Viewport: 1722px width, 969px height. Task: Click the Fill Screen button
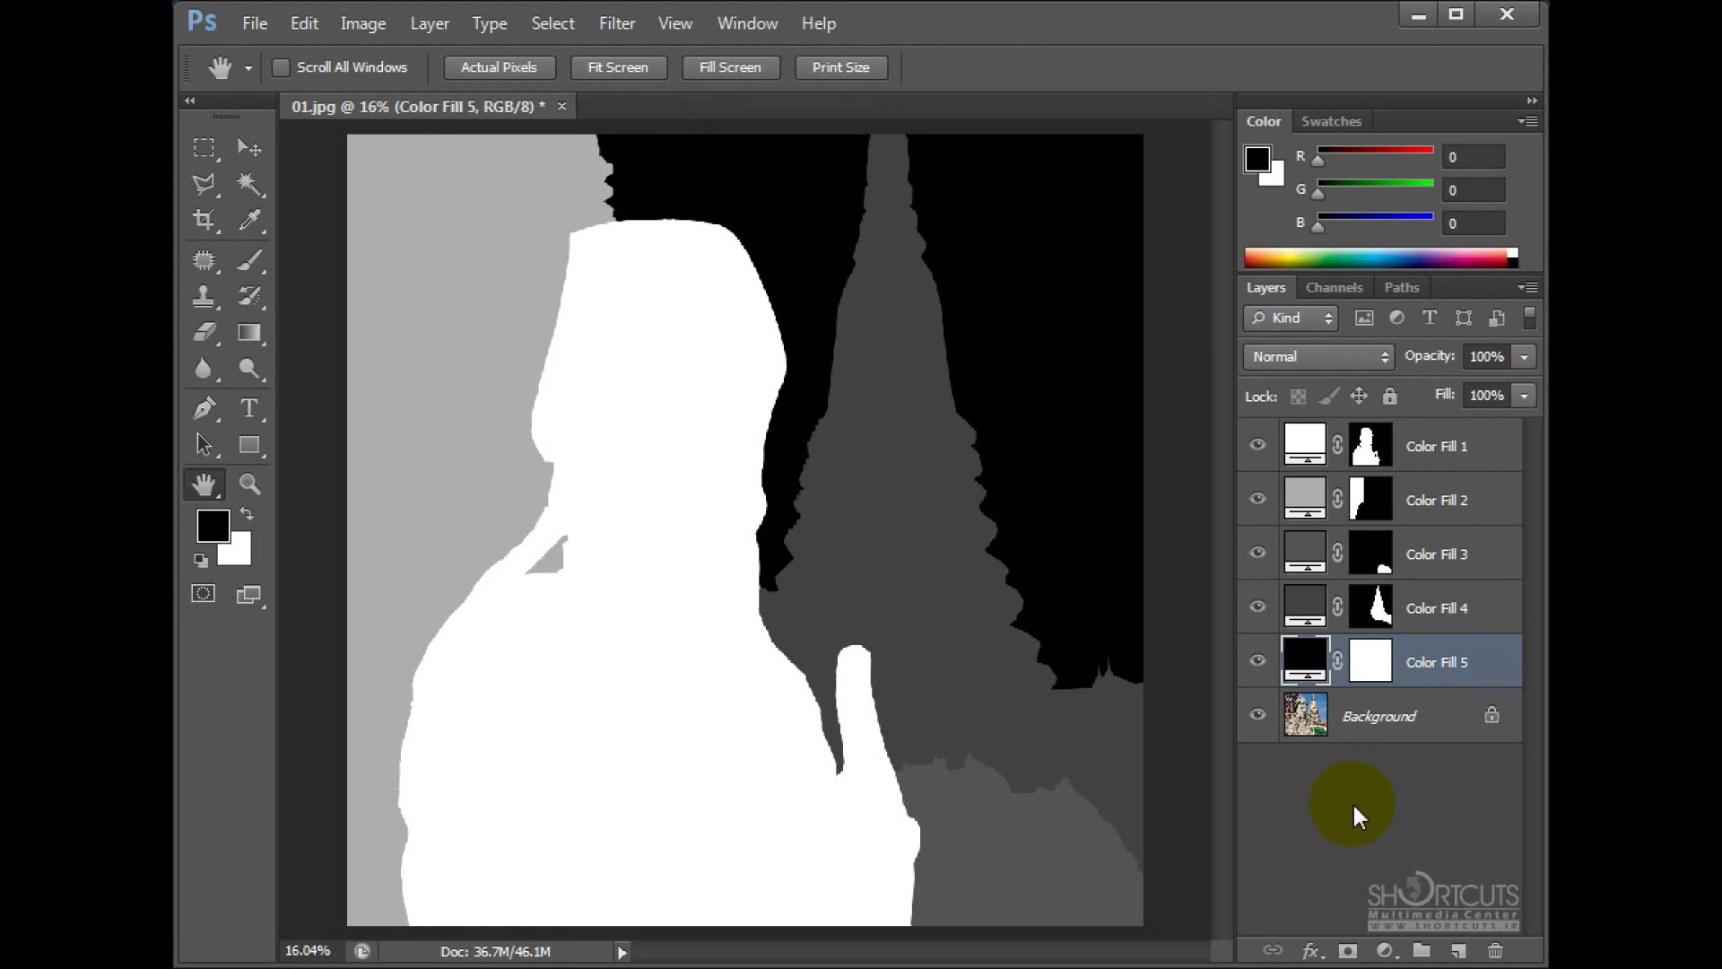[x=730, y=67]
